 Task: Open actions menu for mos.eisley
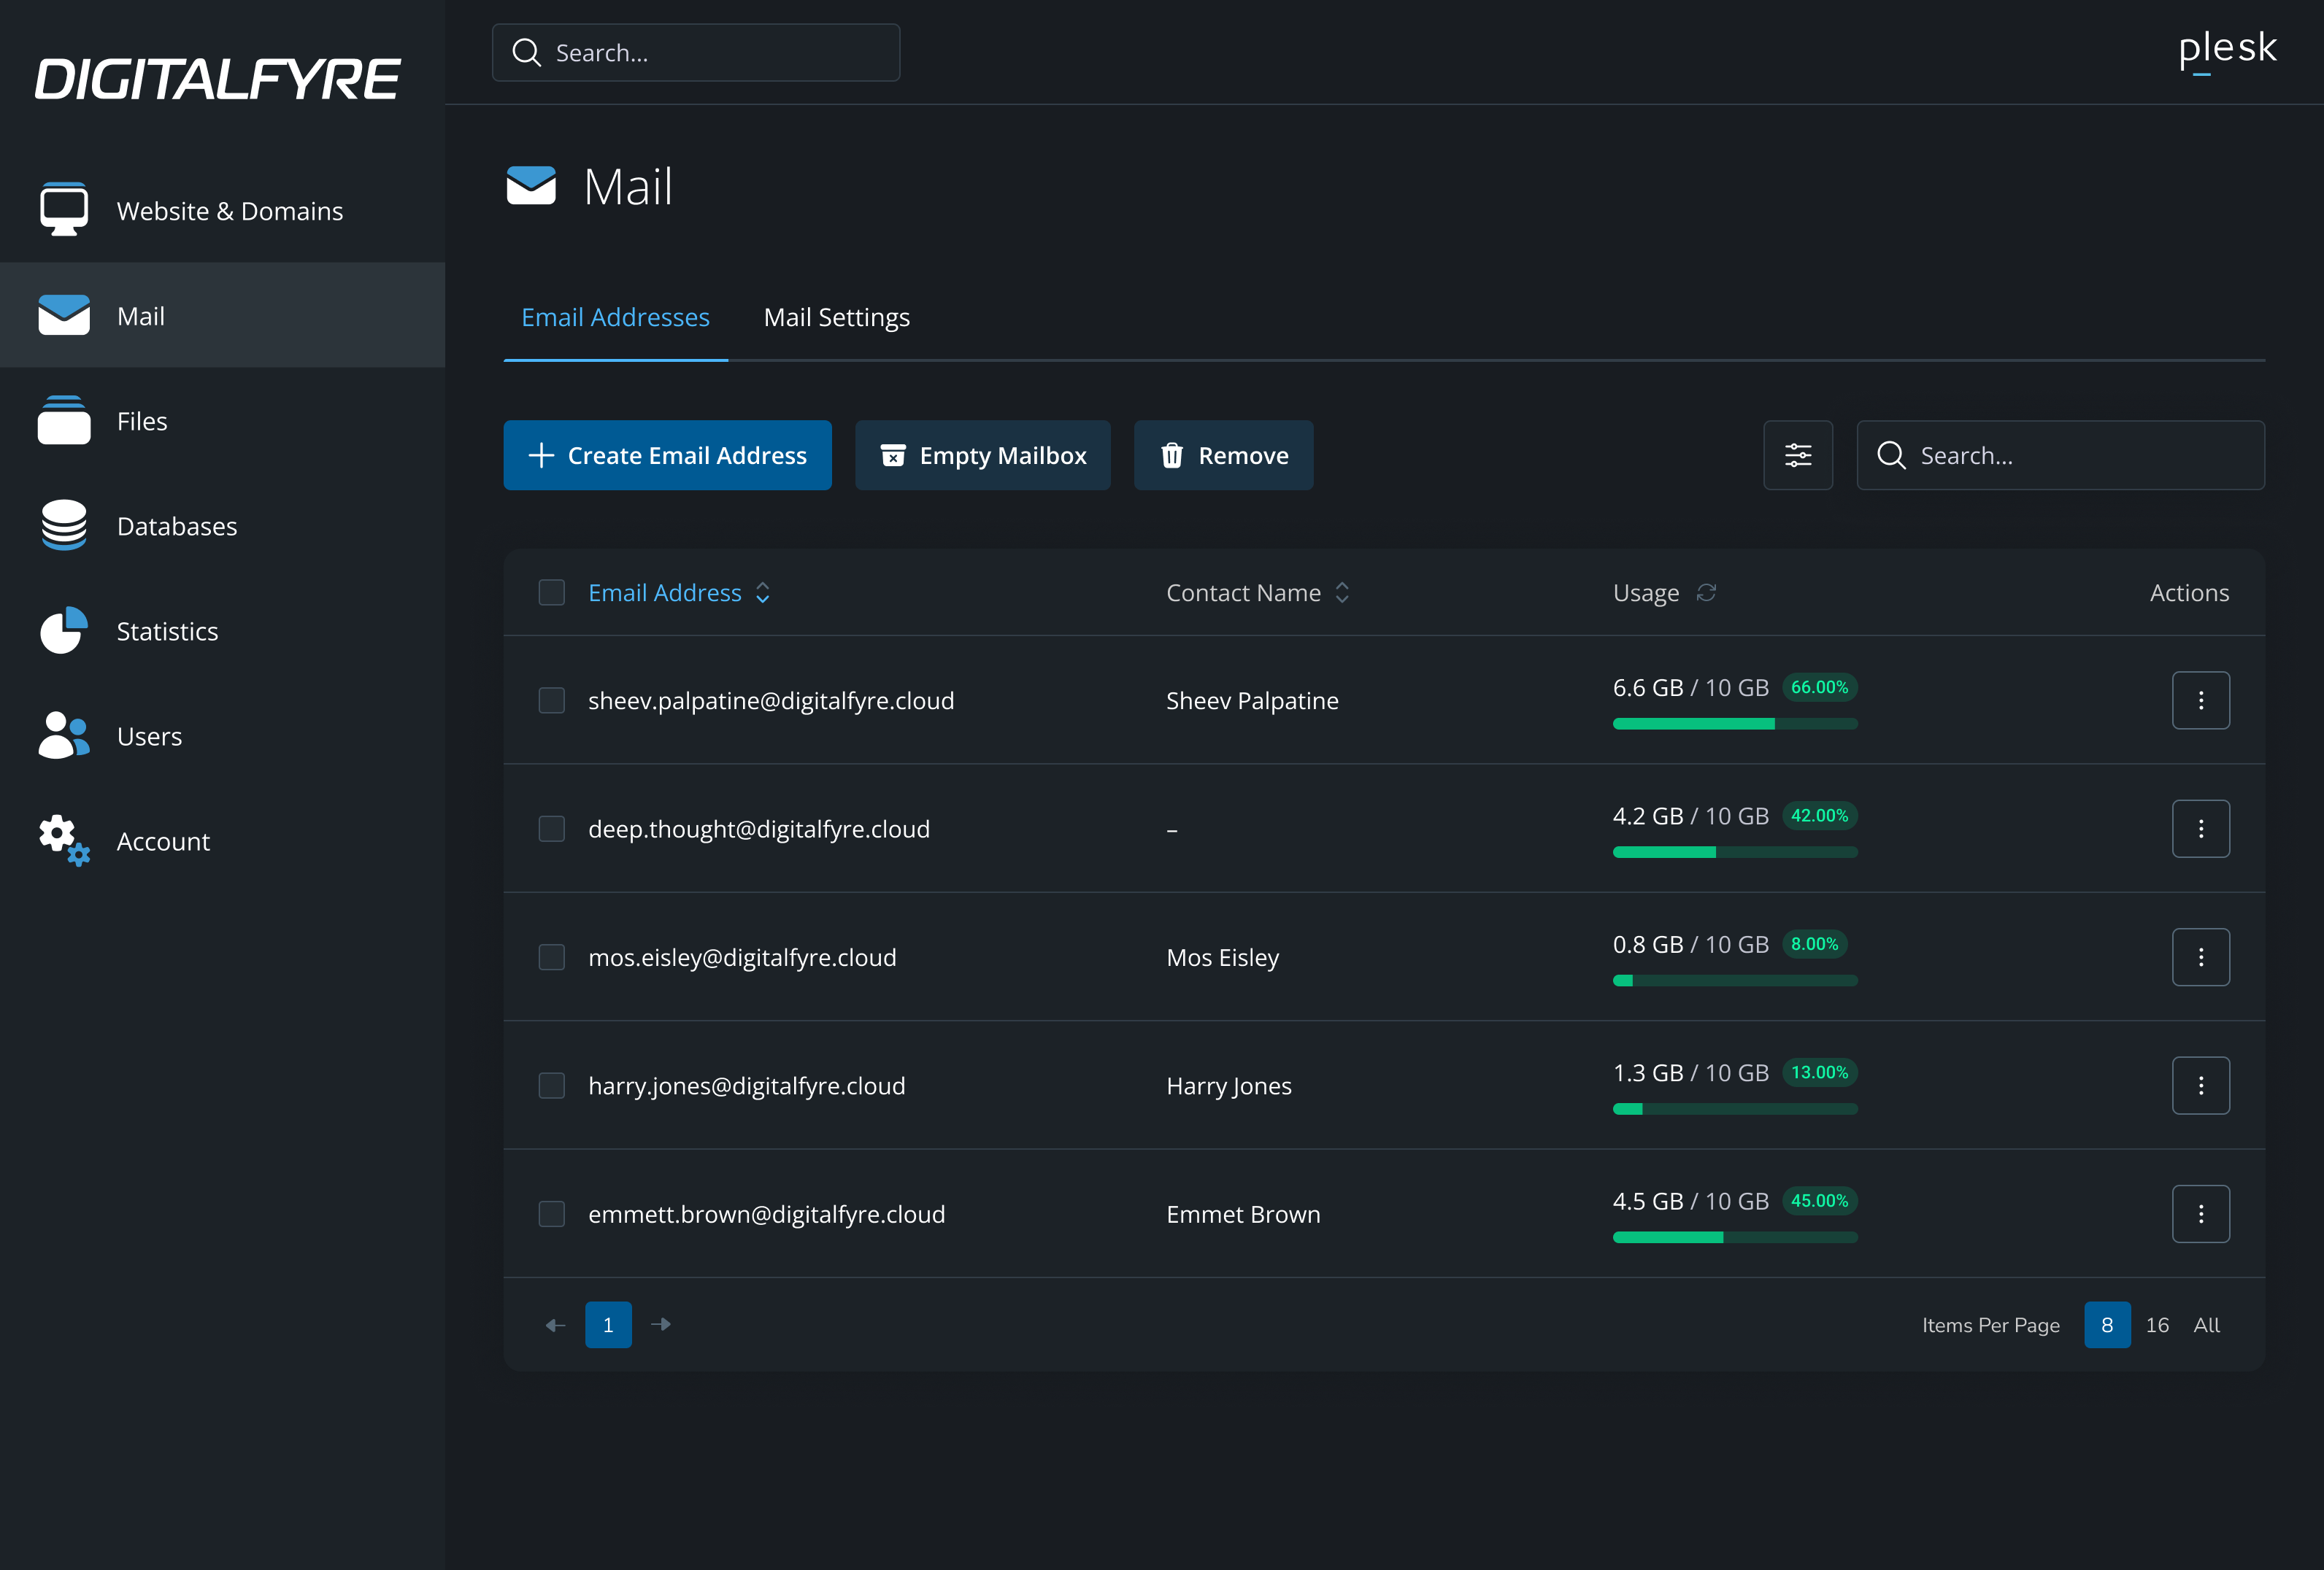(2200, 956)
